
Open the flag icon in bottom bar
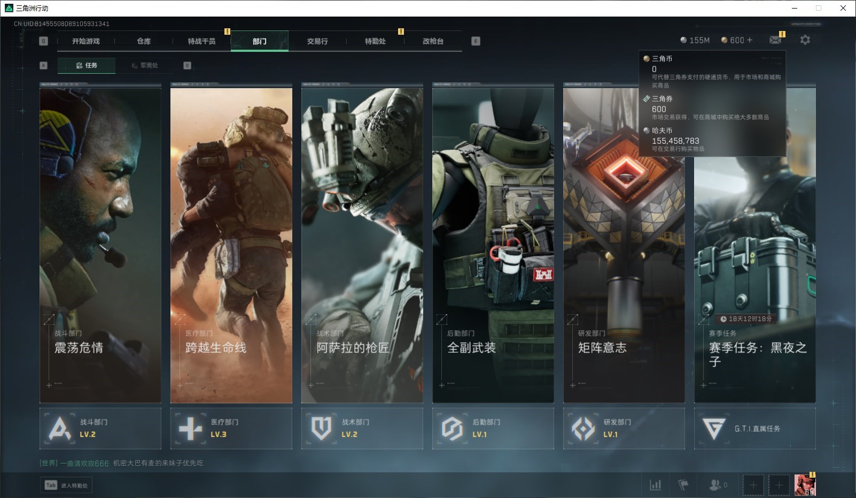[683, 485]
